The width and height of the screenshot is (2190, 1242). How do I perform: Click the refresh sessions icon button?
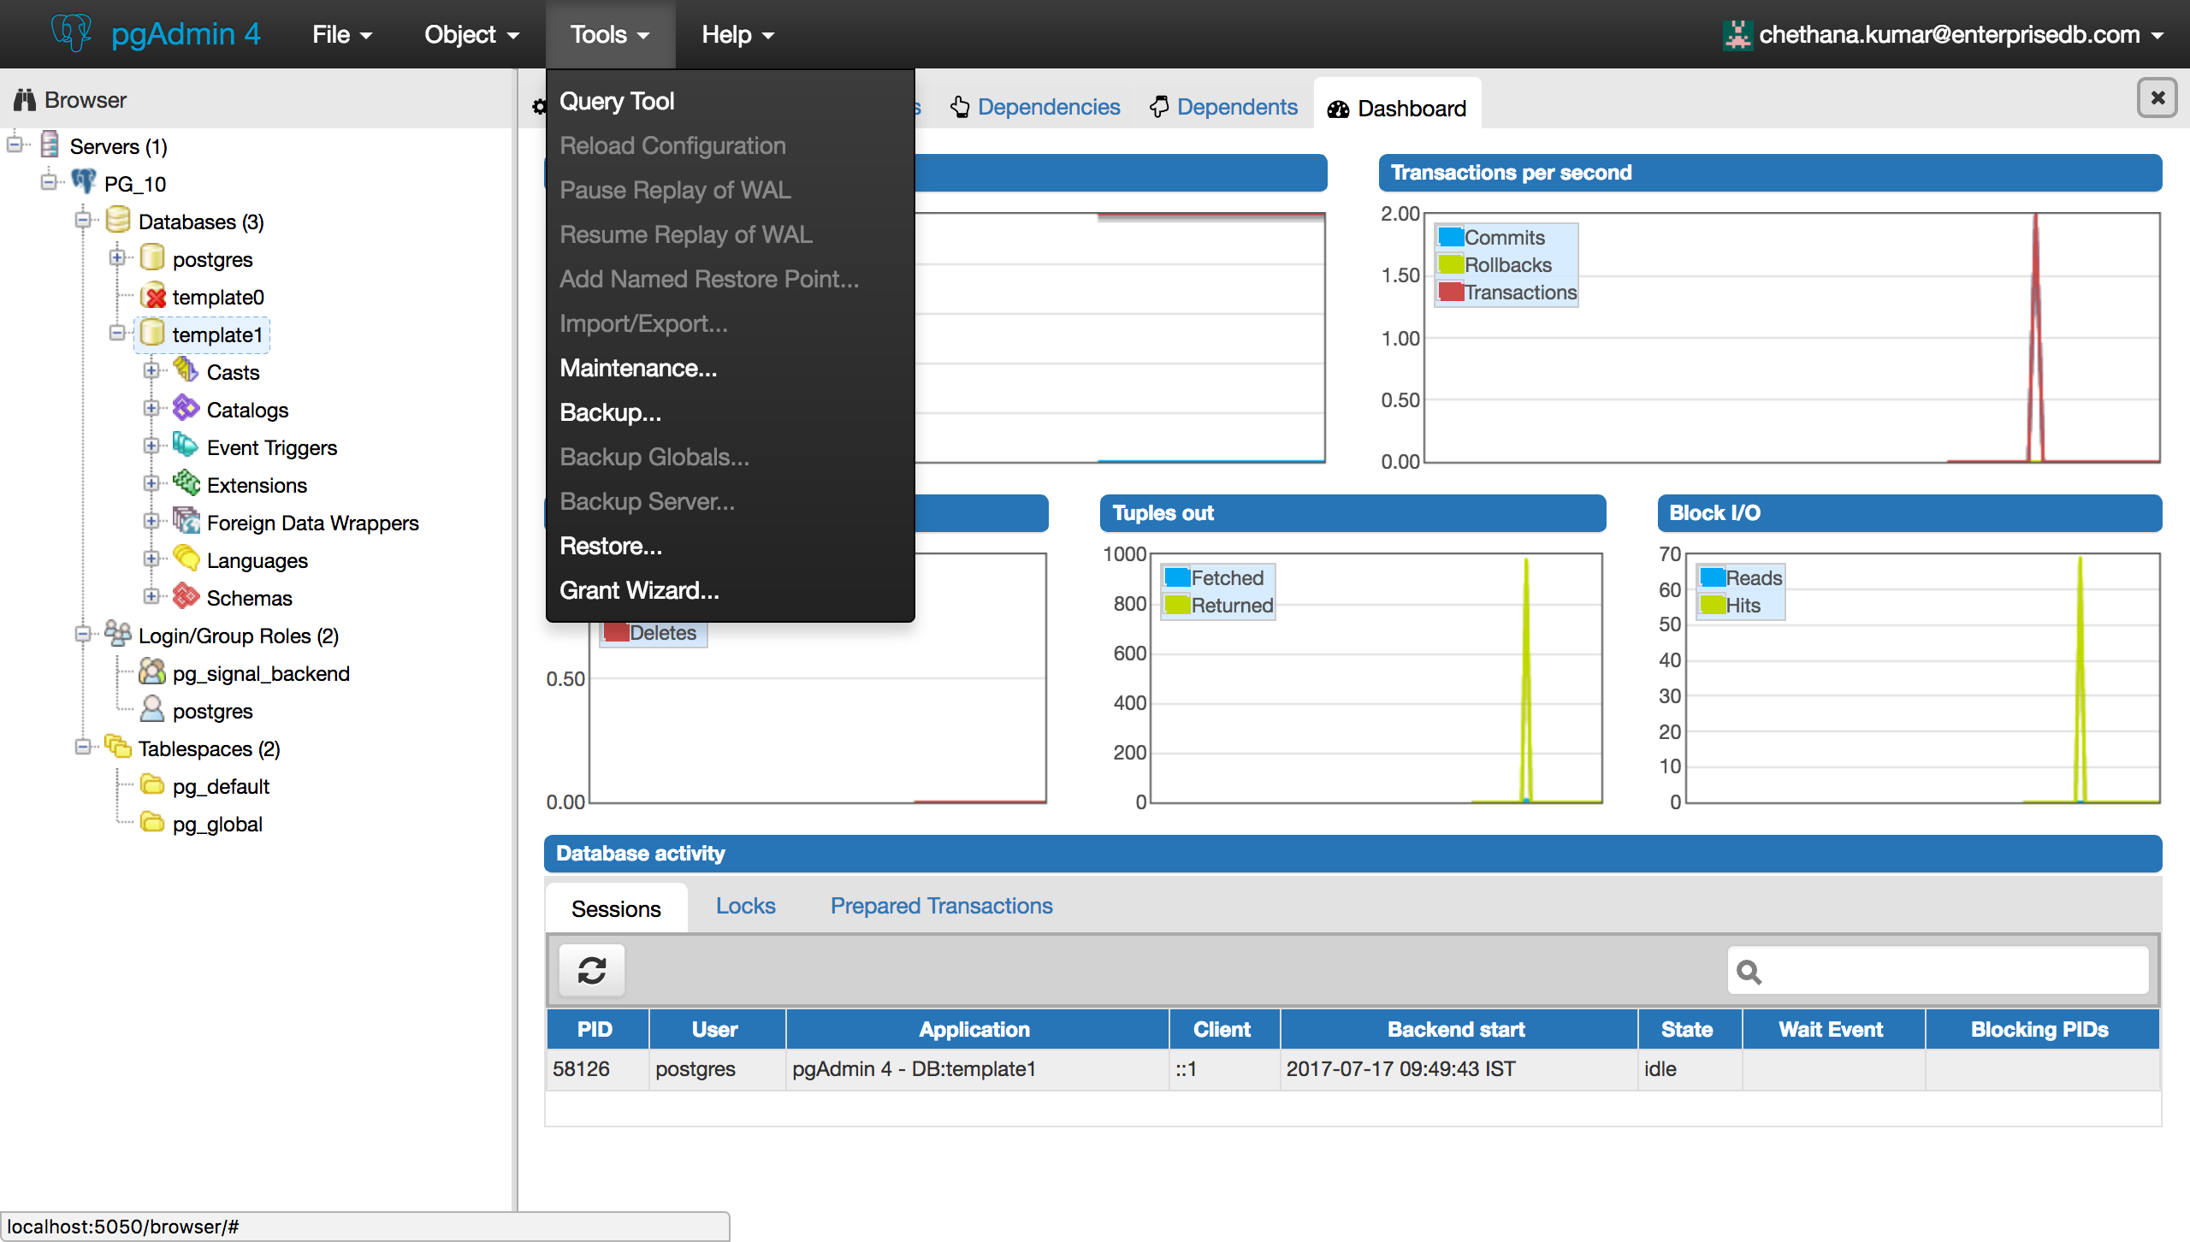591,970
